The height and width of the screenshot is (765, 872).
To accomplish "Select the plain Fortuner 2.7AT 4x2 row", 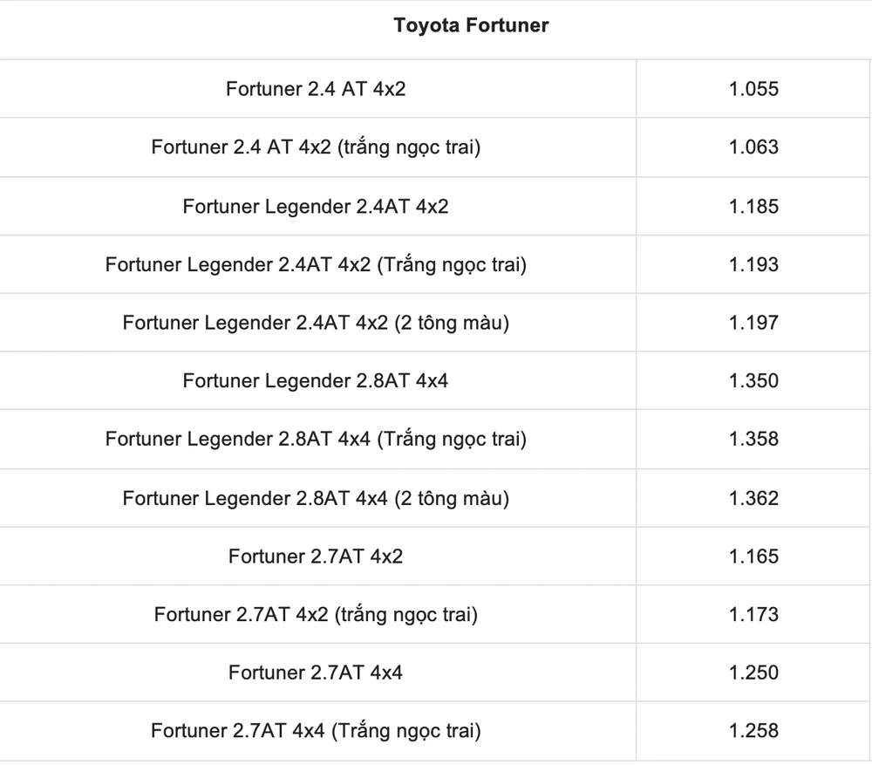I will (x=316, y=557).
